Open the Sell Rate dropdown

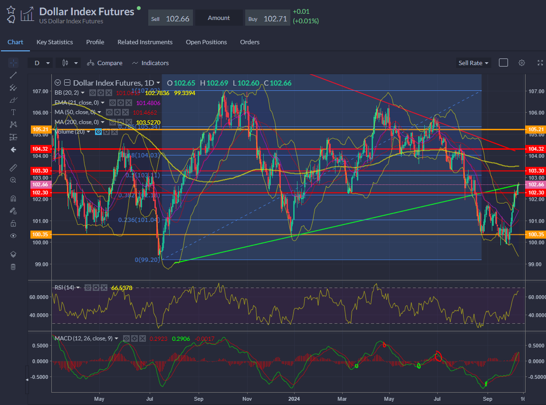point(473,63)
